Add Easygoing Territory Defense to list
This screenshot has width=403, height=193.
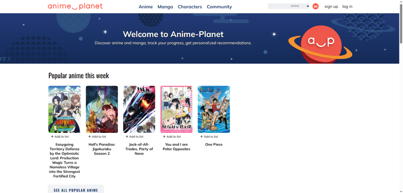point(60,136)
